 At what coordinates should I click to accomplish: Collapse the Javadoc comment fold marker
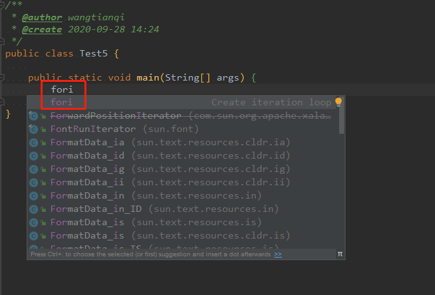(2, 4)
